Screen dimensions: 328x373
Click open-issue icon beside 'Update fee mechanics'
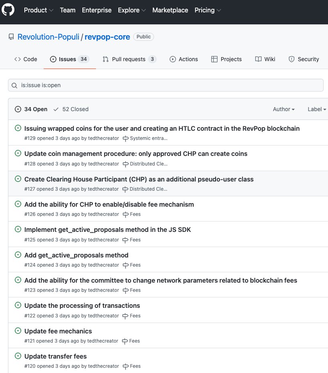(18, 331)
